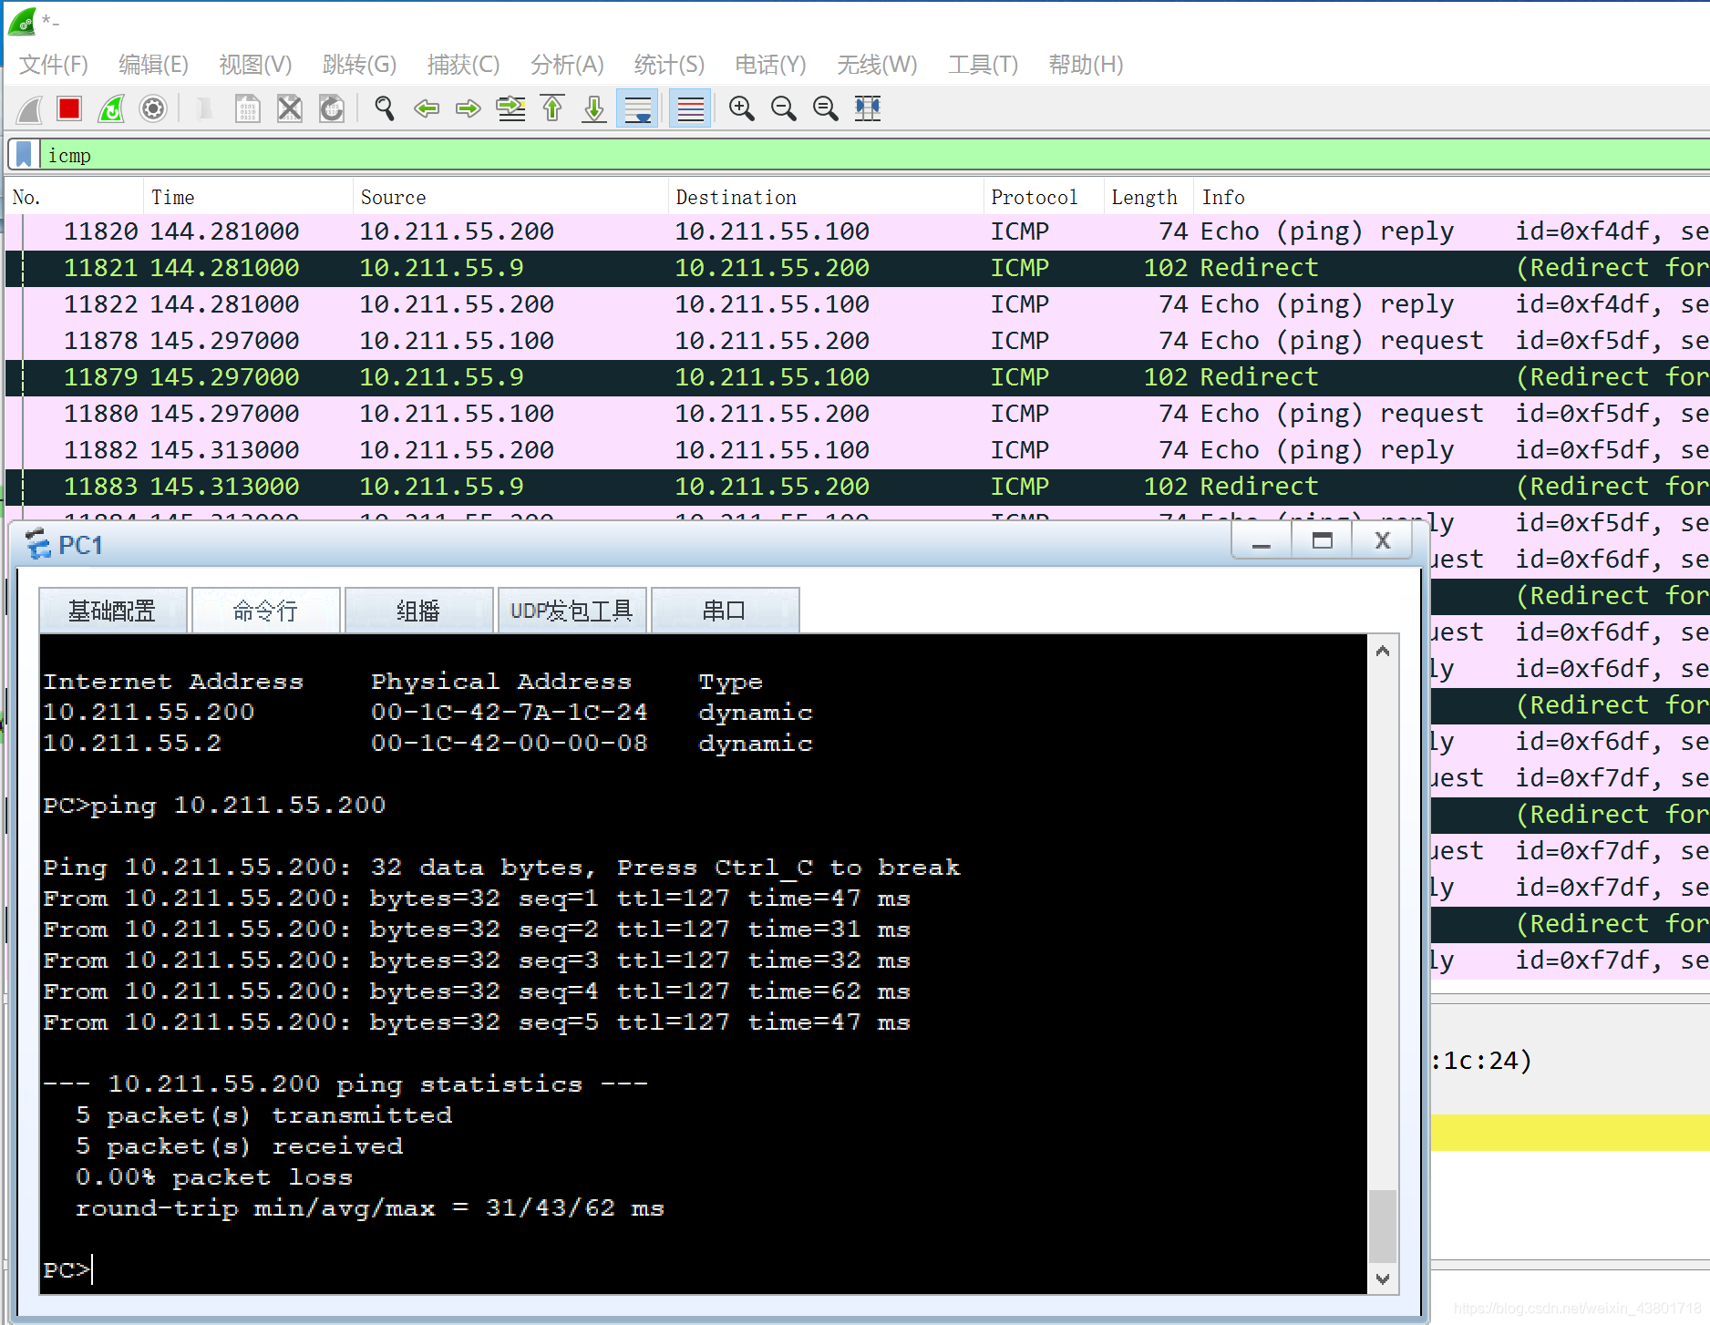1710x1325 pixels.
Task: Open the 视图(V) menu
Action: point(255,65)
